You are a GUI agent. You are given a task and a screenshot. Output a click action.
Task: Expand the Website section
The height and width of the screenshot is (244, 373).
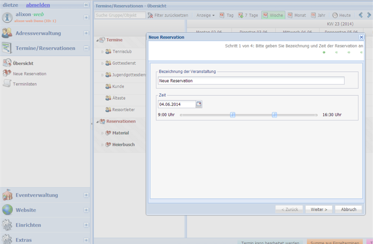[x=86, y=210]
